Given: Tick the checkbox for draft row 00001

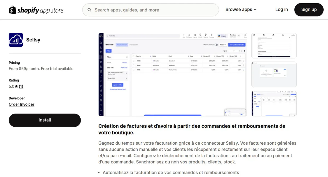Looking at the screenshot, I should click(x=134, y=70).
